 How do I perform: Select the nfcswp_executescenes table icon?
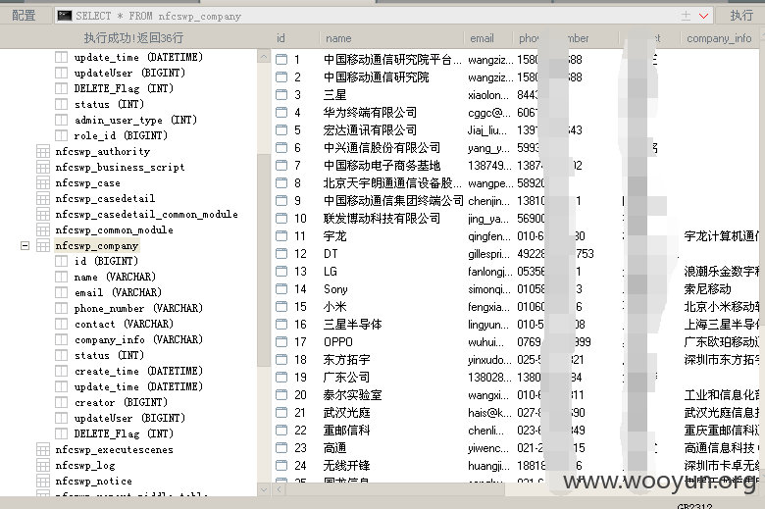(43, 449)
